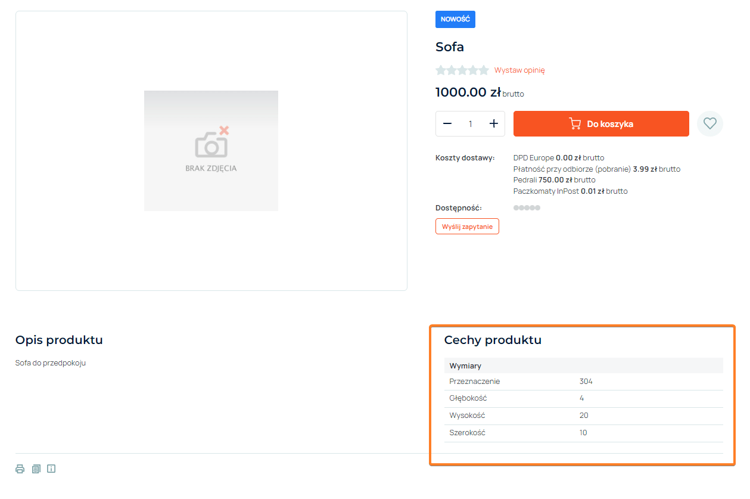
Task: Click the 'NOWOŚĆ' badge
Action: tap(455, 20)
